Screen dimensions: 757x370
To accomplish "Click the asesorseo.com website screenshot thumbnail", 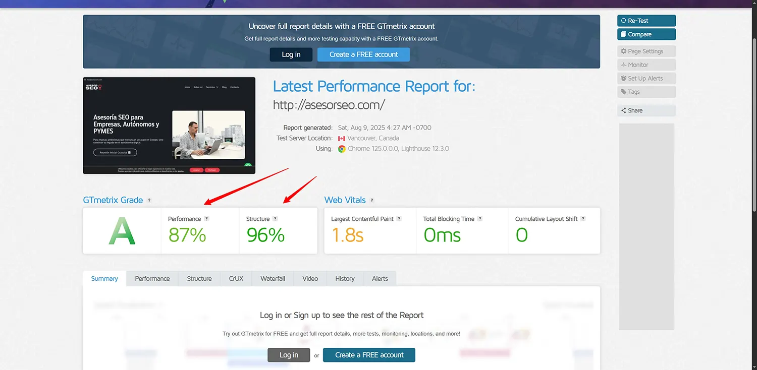I will pyautogui.click(x=169, y=126).
